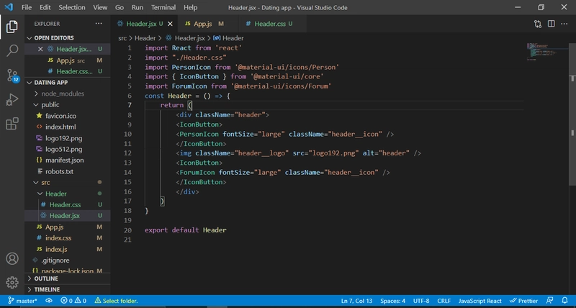Open logo192.png in the file tree
This screenshot has width=576, height=308.
(x=68, y=138)
